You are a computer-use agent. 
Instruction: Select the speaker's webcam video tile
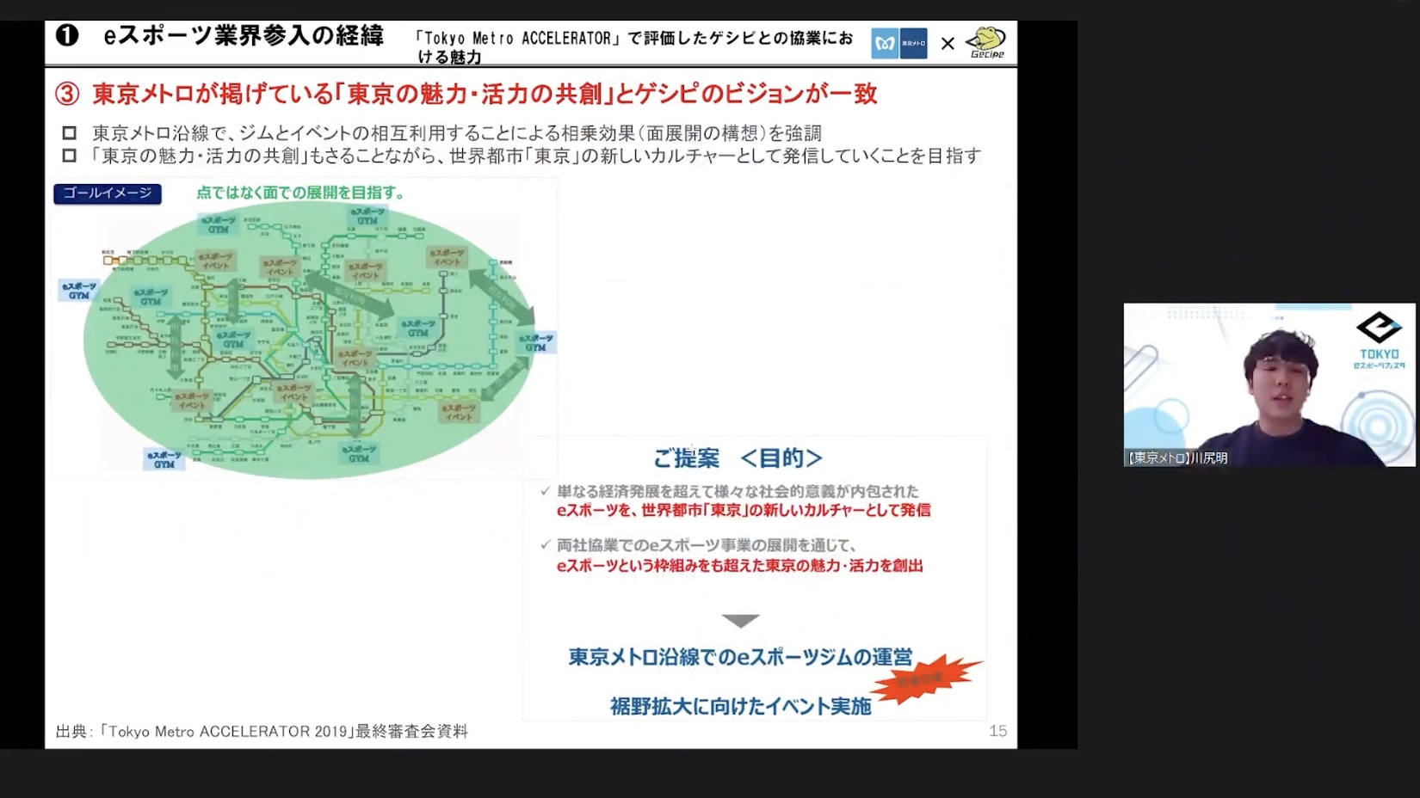click(x=1269, y=384)
